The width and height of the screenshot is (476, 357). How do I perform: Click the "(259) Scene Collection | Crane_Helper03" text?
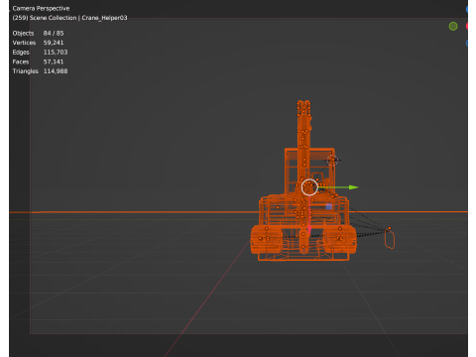pyautogui.click(x=69, y=18)
